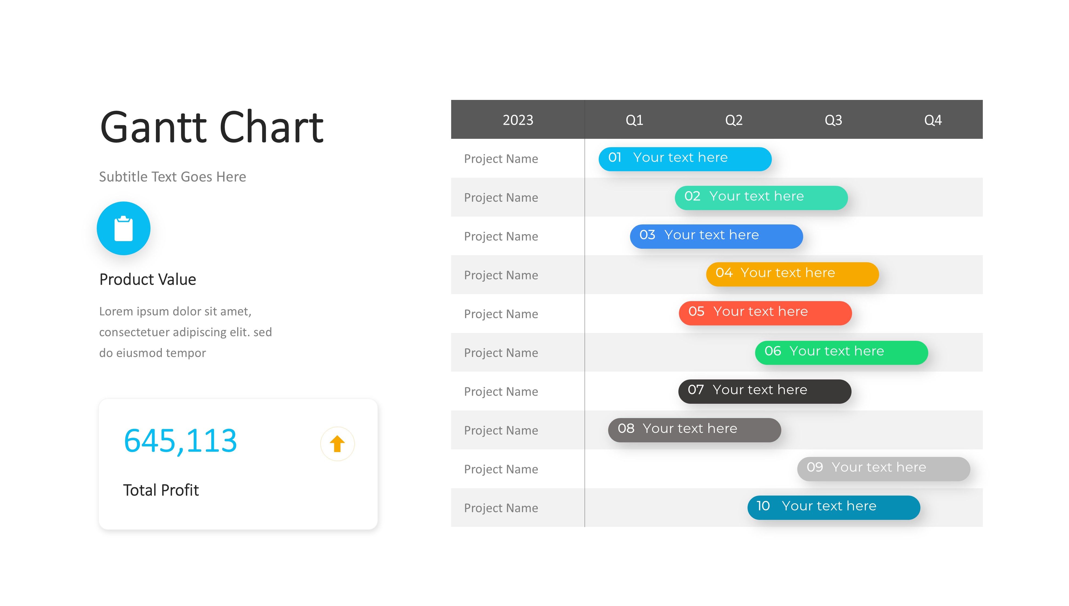Click the 645,113 profit figure
The width and height of the screenshot is (1069, 606).
(180, 440)
